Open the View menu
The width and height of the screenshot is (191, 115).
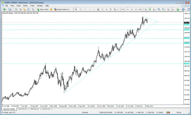(x=12, y=6)
